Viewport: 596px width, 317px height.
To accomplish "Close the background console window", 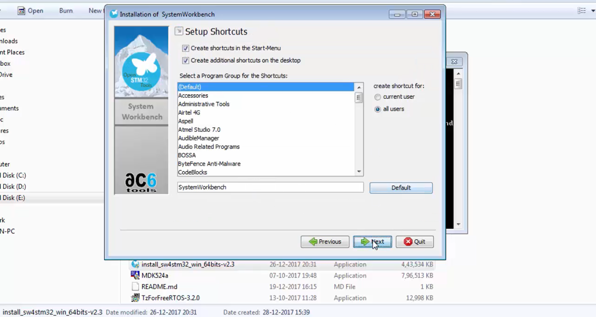I will (454, 62).
